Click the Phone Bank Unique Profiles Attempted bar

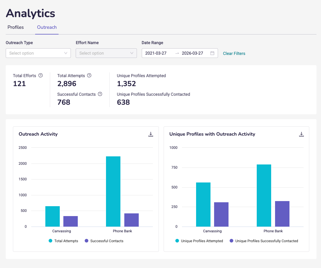(264, 195)
